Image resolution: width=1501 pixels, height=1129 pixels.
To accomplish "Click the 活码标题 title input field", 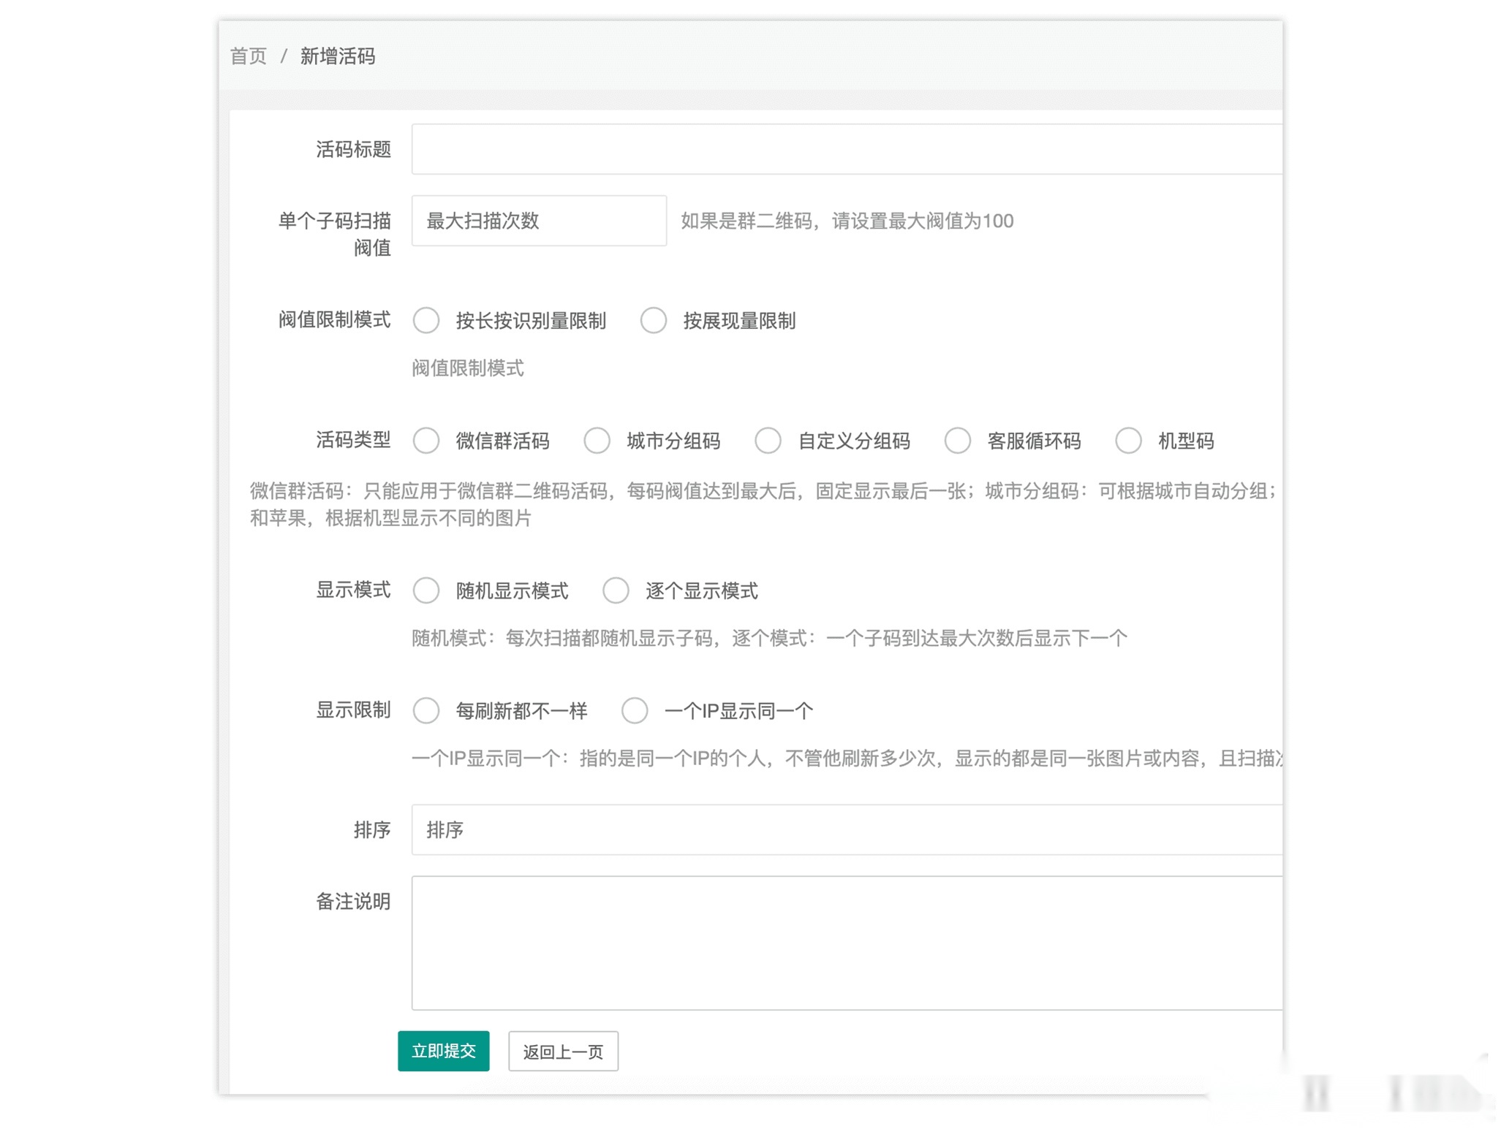I will point(804,149).
